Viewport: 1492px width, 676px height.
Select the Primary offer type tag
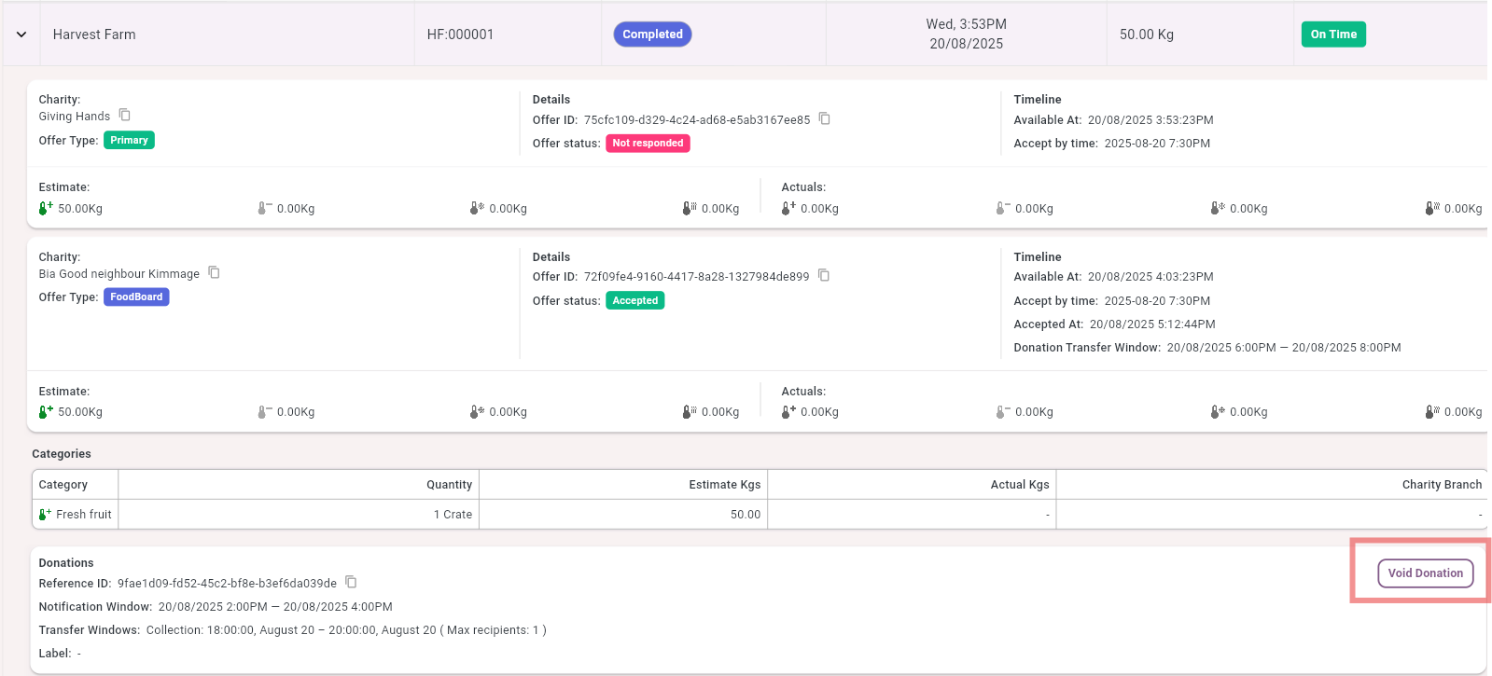tap(129, 141)
